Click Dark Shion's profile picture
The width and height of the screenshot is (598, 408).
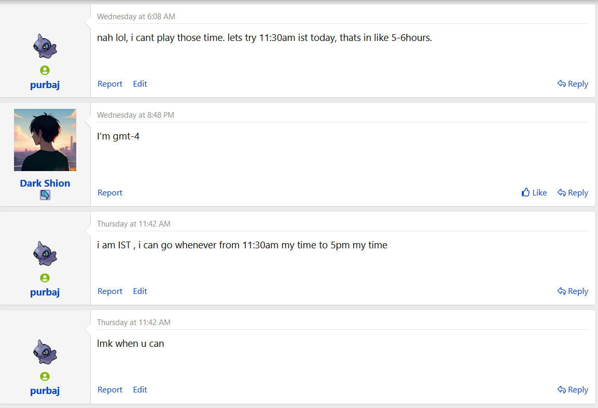45,140
